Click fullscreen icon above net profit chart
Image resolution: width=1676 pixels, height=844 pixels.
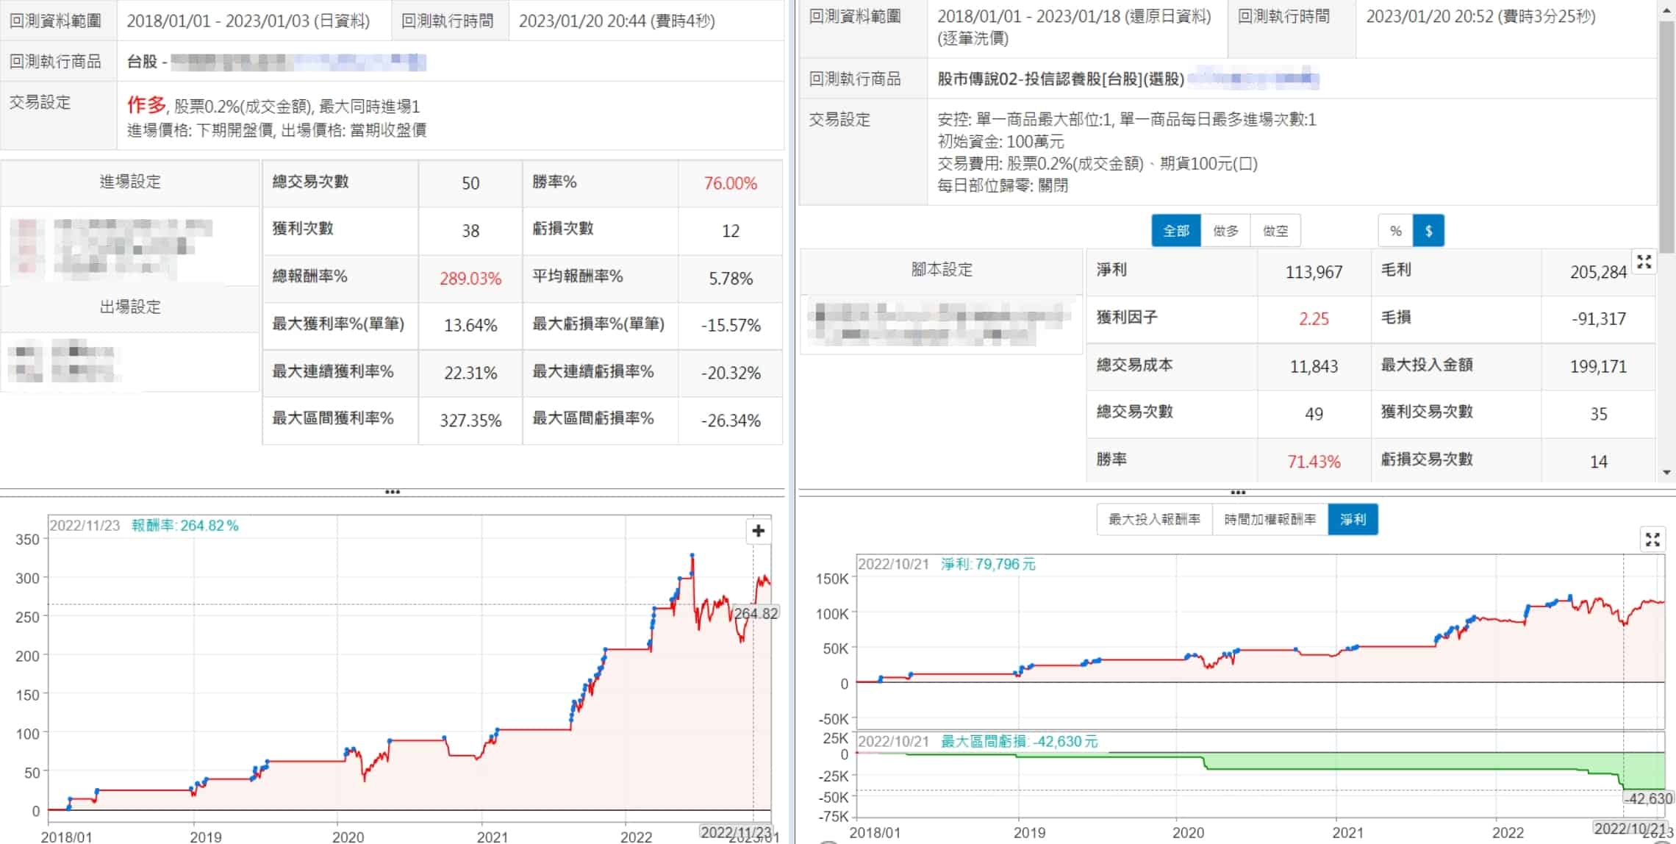(x=1652, y=540)
